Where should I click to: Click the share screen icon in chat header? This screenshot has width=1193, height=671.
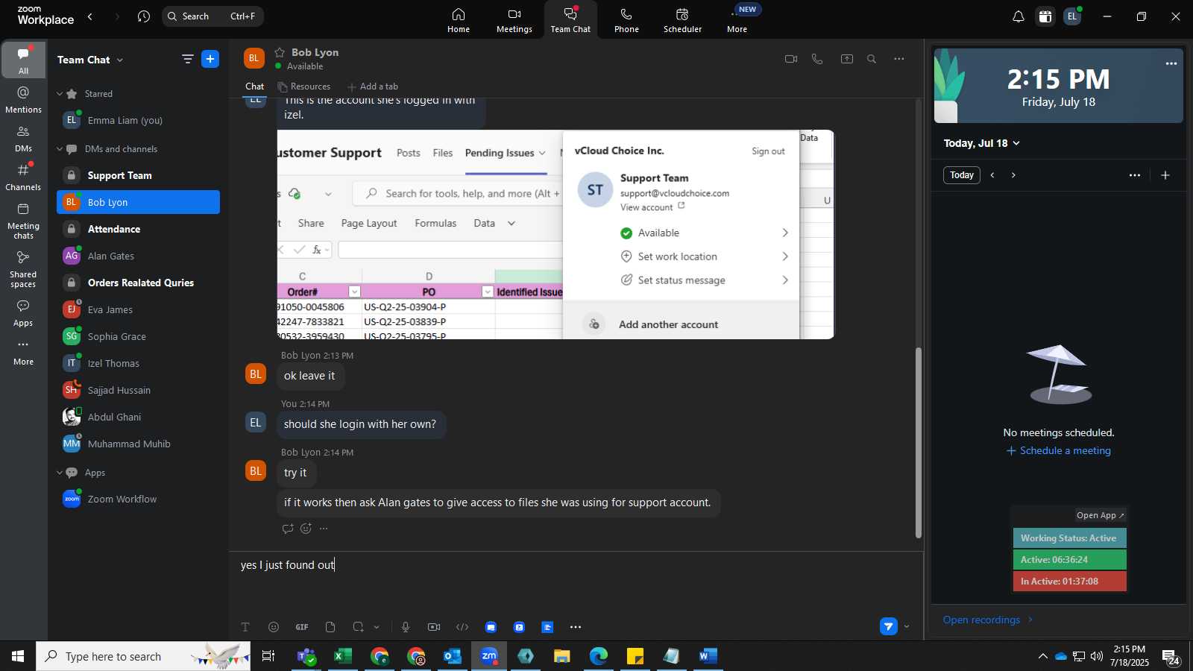(x=847, y=59)
